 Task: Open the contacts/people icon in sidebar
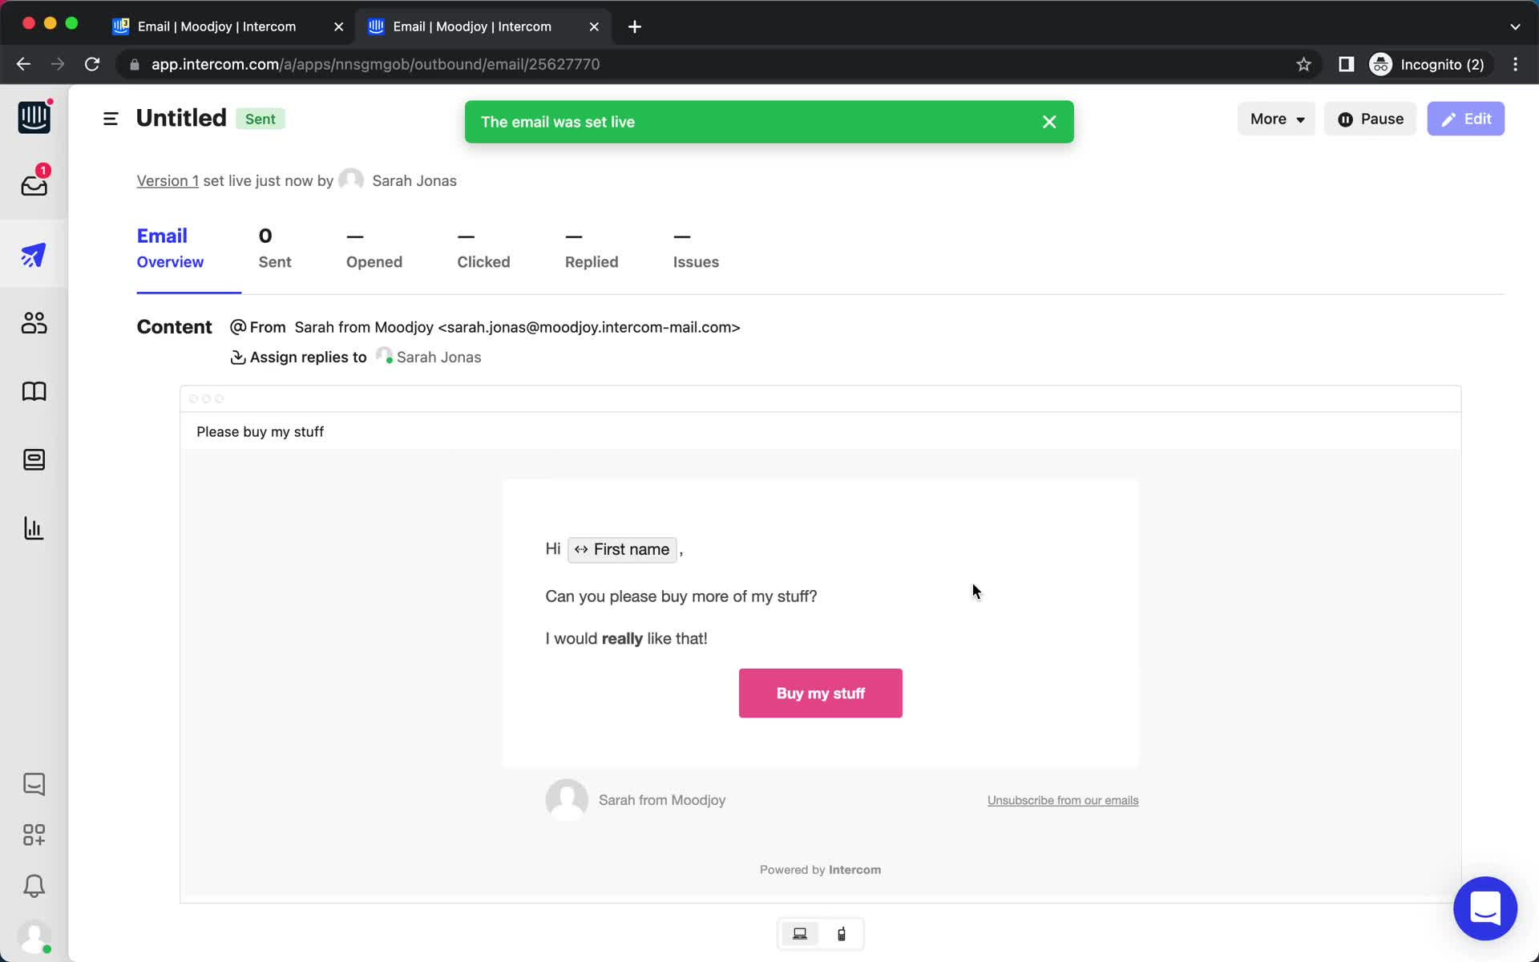34,324
